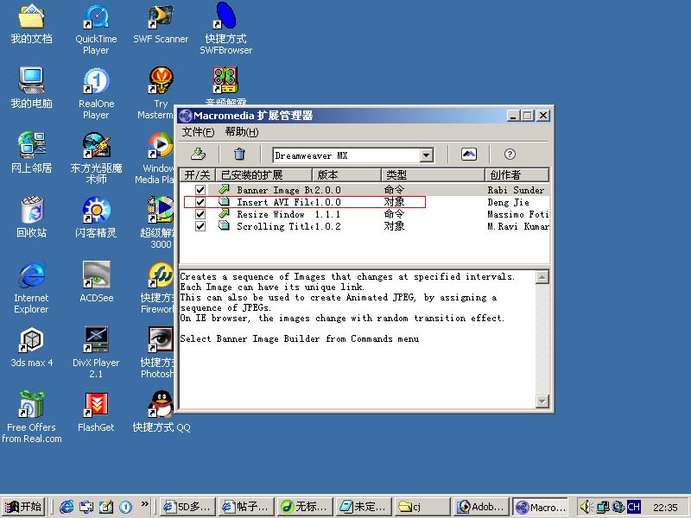The height and width of the screenshot is (518, 691).
Task: Switch to the 无标... taskbar window
Action: pos(304,507)
